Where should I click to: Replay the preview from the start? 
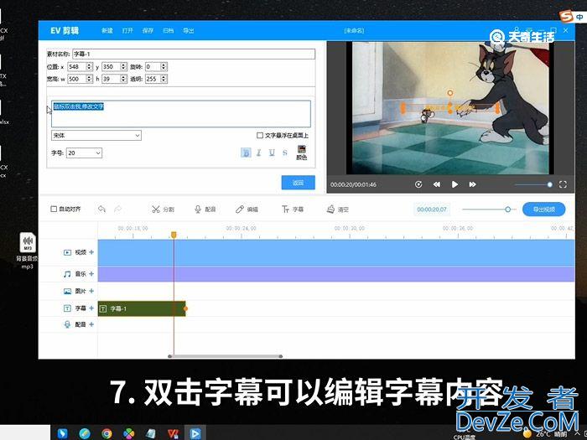(418, 184)
